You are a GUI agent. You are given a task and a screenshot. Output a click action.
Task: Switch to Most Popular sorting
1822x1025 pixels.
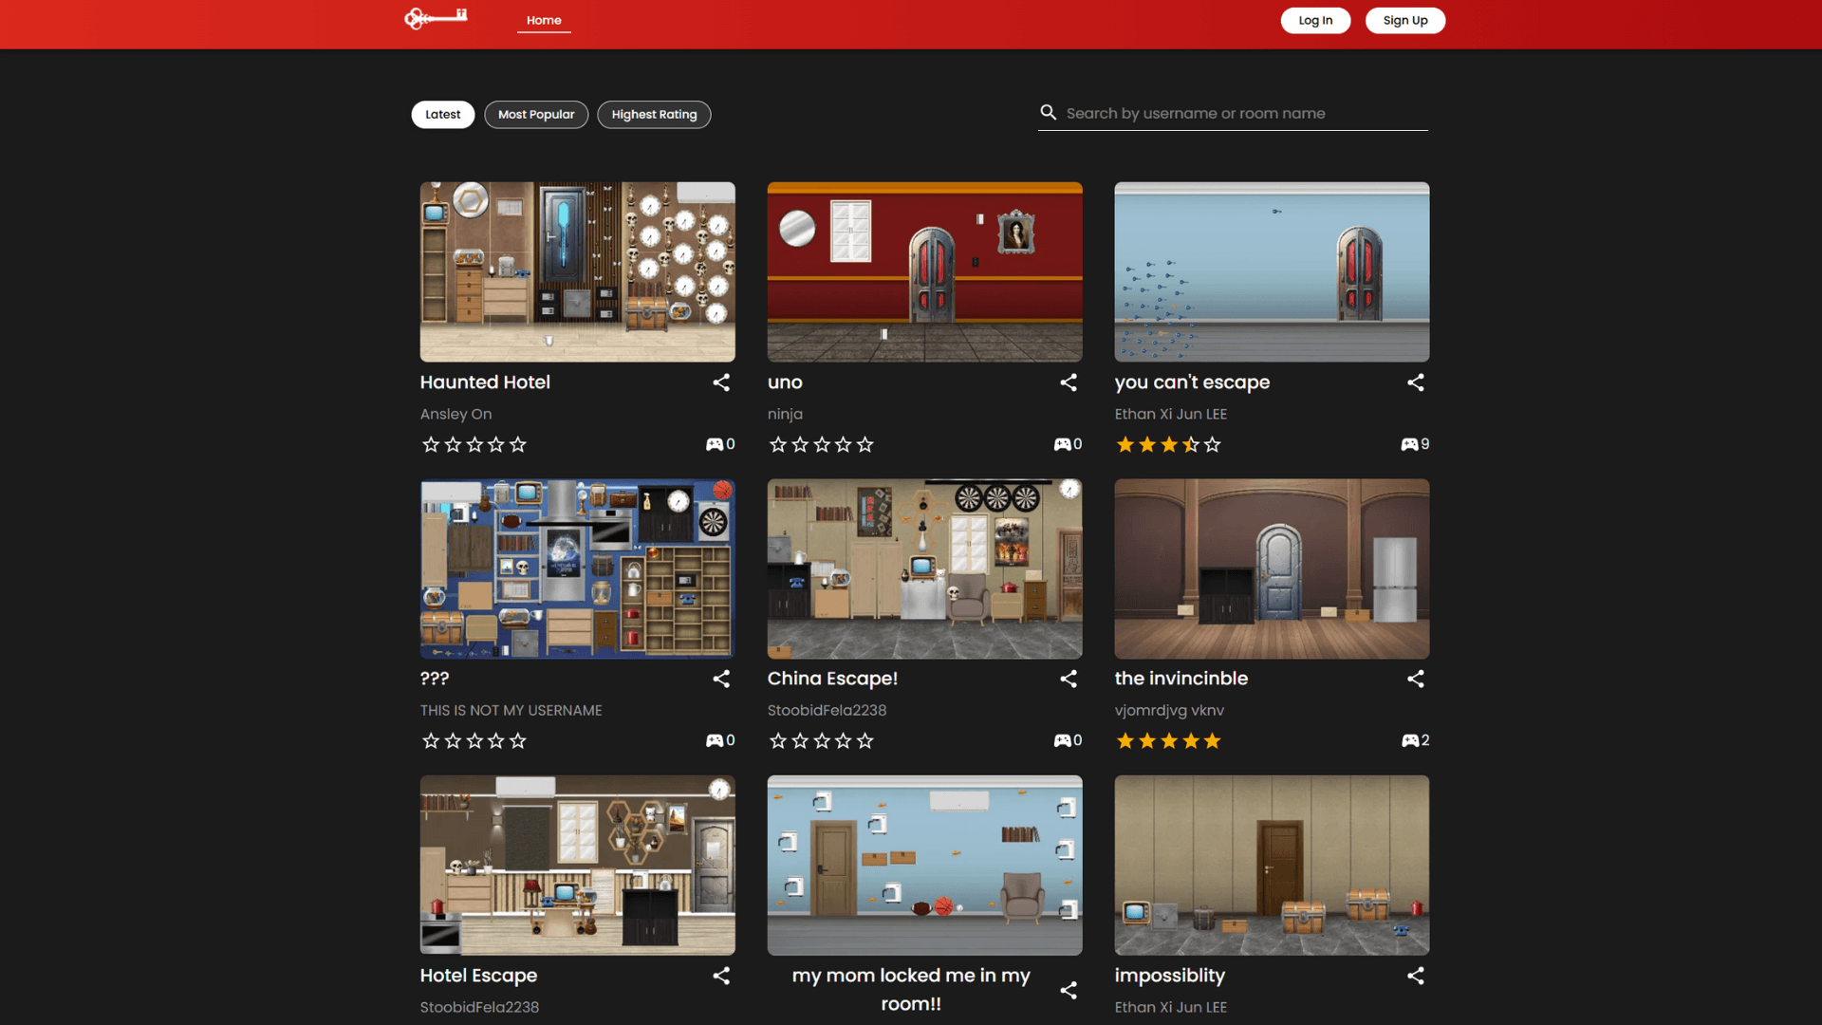click(536, 115)
